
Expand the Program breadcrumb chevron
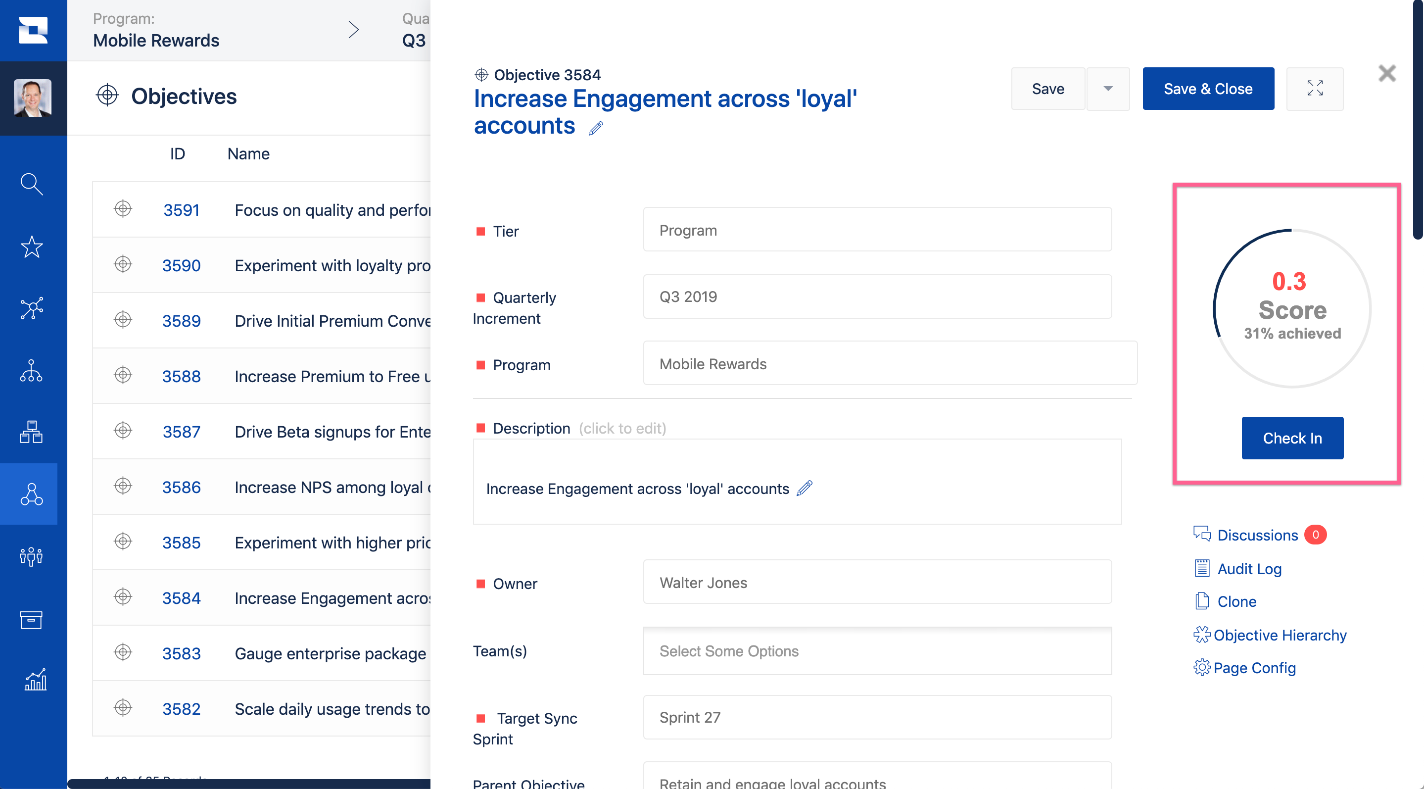point(353,29)
